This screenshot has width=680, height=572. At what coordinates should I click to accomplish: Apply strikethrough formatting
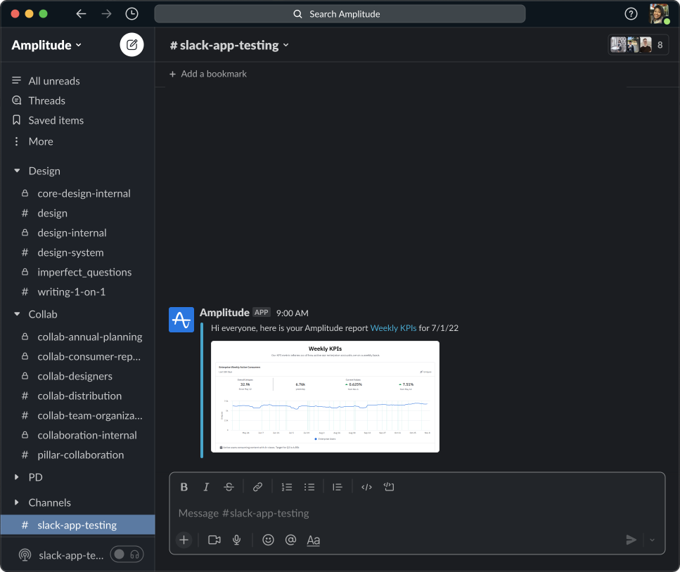(229, 486)
